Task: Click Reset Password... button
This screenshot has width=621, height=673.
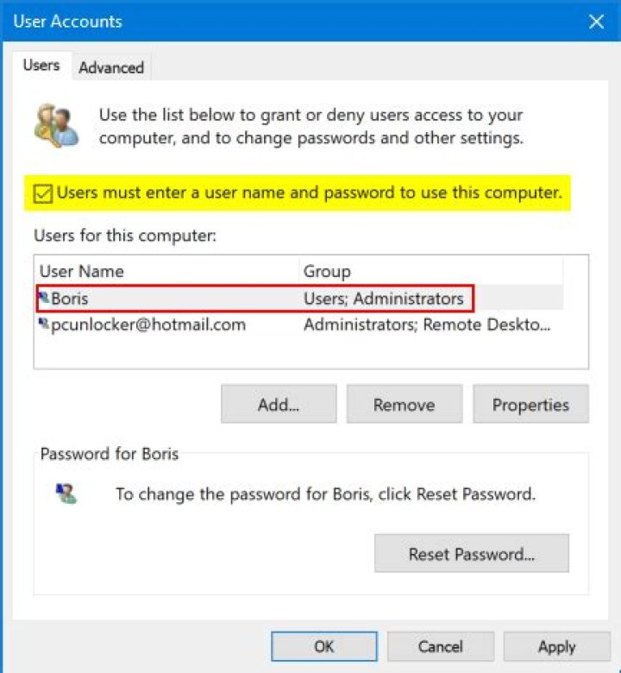Action: click(x=471, y=553)
